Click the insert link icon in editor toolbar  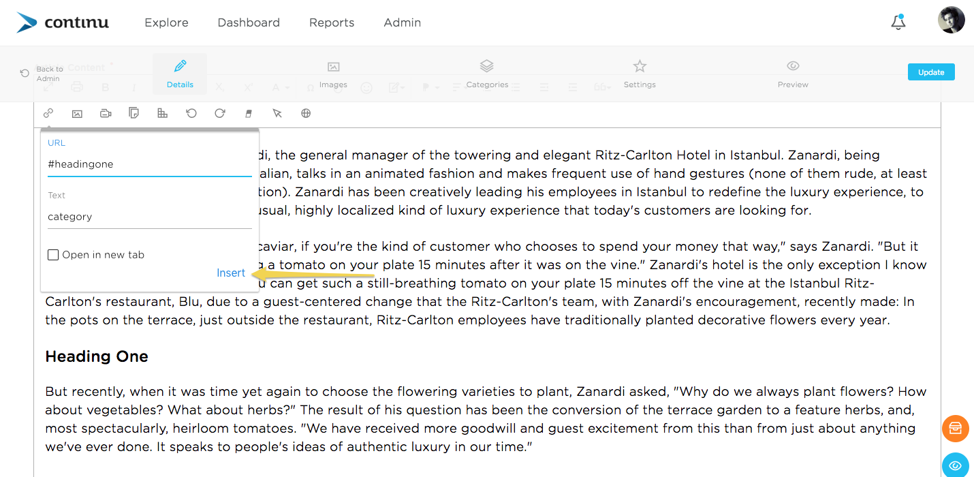click(48, 113)
